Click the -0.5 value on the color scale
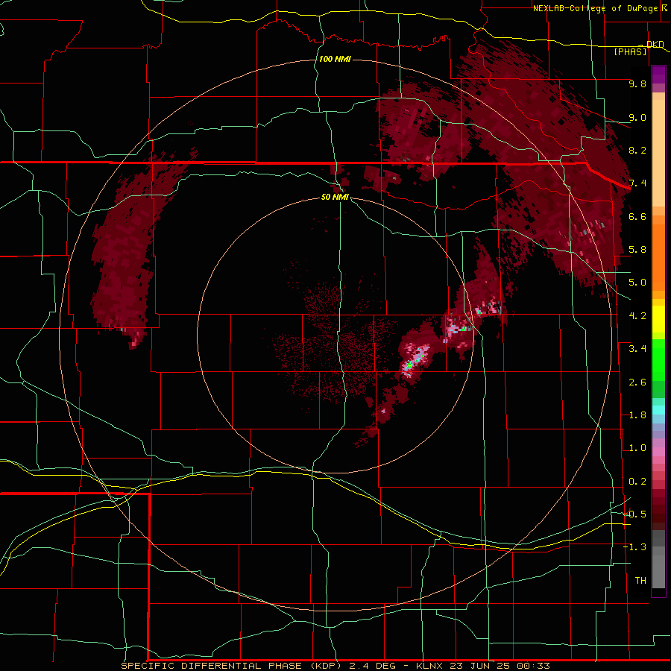Screen dimensions: 671x671 pos(635,514)
